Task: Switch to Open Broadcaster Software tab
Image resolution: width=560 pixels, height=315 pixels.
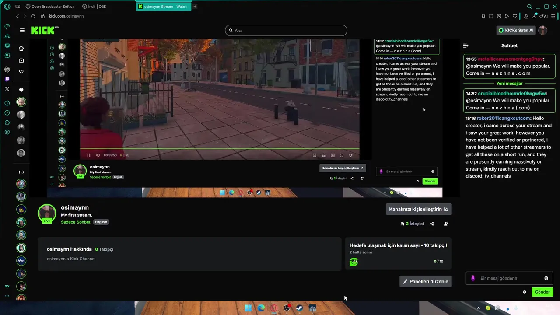Action: click(50, 7)
